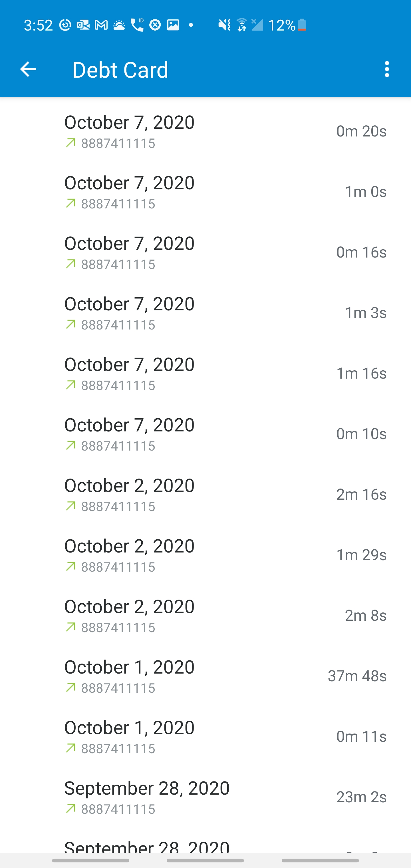Image resolution: width=411 pixels, height=868 pixels.
Task: Tap the back arrow icon
Action: (x=28, y=69)
